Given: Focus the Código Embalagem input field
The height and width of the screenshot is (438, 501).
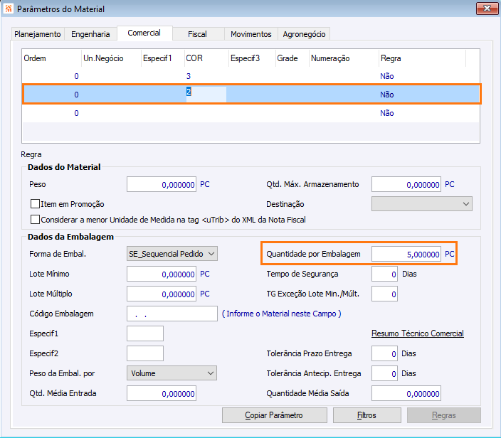Looking at the screenshot, I should coord(172,314).
